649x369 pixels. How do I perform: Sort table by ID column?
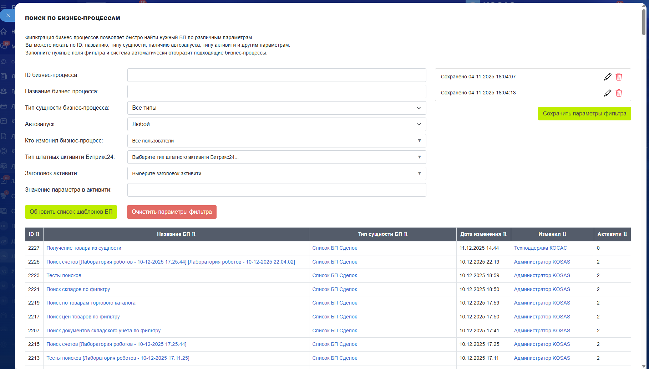[x=34, y=234]
